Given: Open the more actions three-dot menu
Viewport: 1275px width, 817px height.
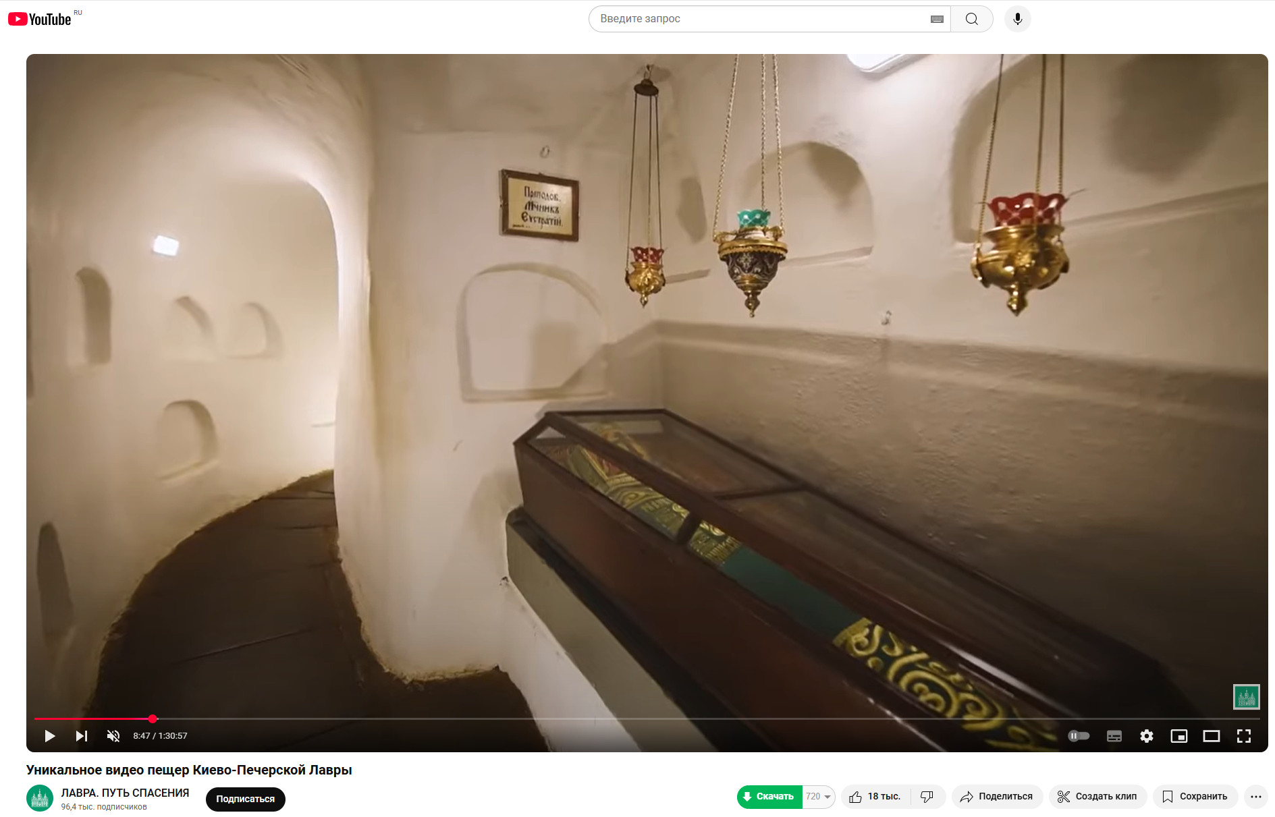Looking at the screenshot, I should (1255, 797).
